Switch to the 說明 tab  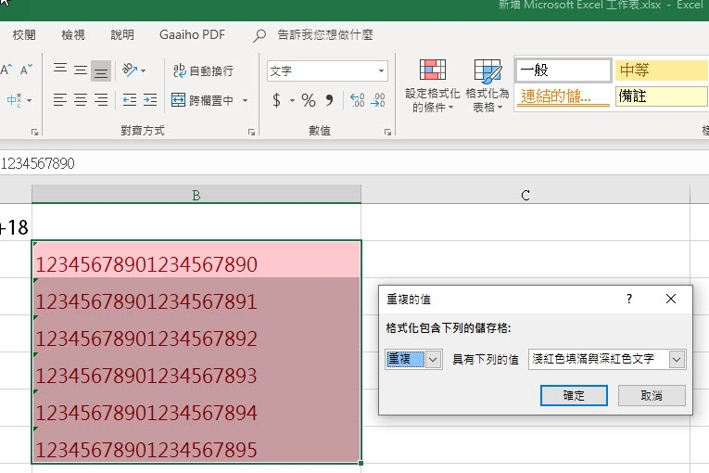pyautogui.click(x=122, y=35)
